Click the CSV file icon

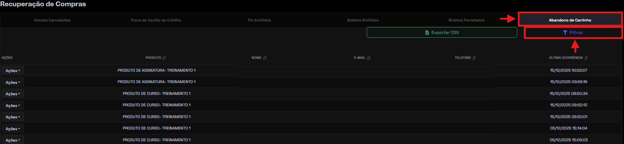pyautogui.click(x=427, y=33)
